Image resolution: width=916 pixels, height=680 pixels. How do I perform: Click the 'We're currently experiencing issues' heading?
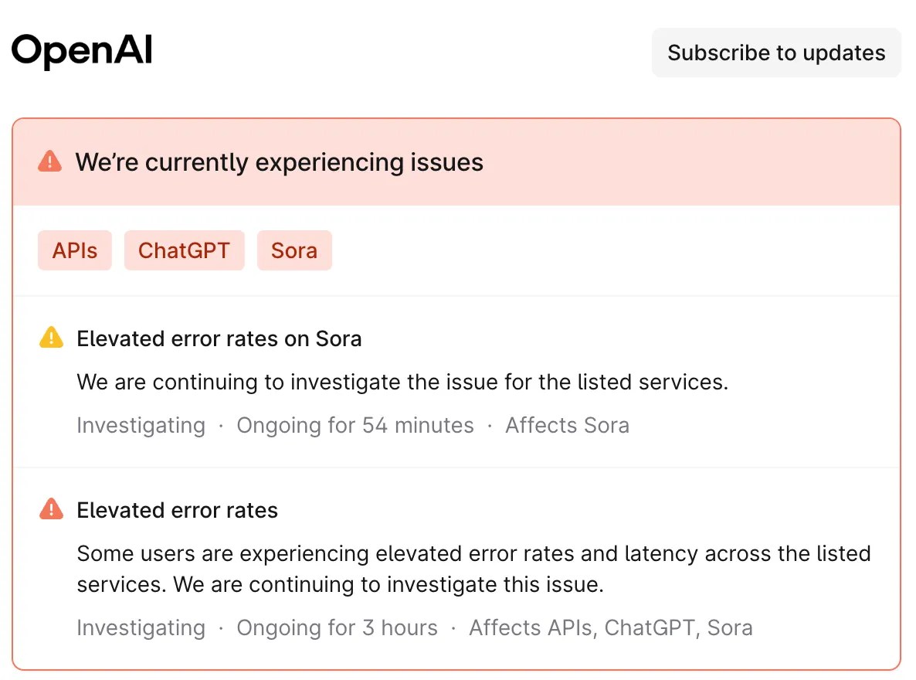279,162
